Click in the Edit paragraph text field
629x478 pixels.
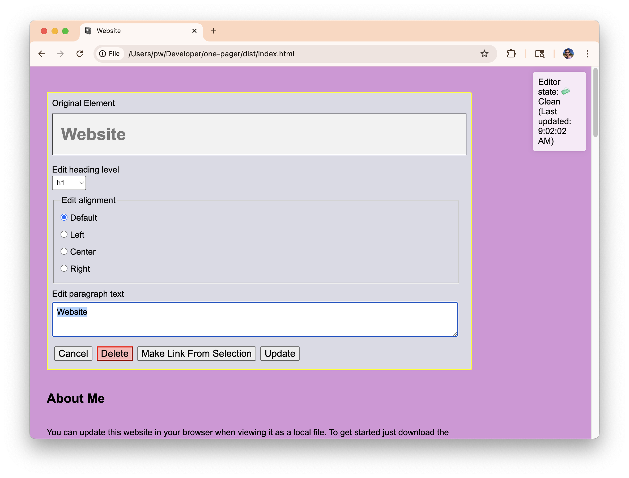(254, 319)
